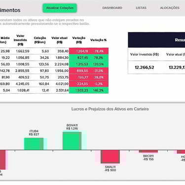Click the invested value cell 1.056,85
This screenshot has width=185, height=185.
click(x=23, y=58)
